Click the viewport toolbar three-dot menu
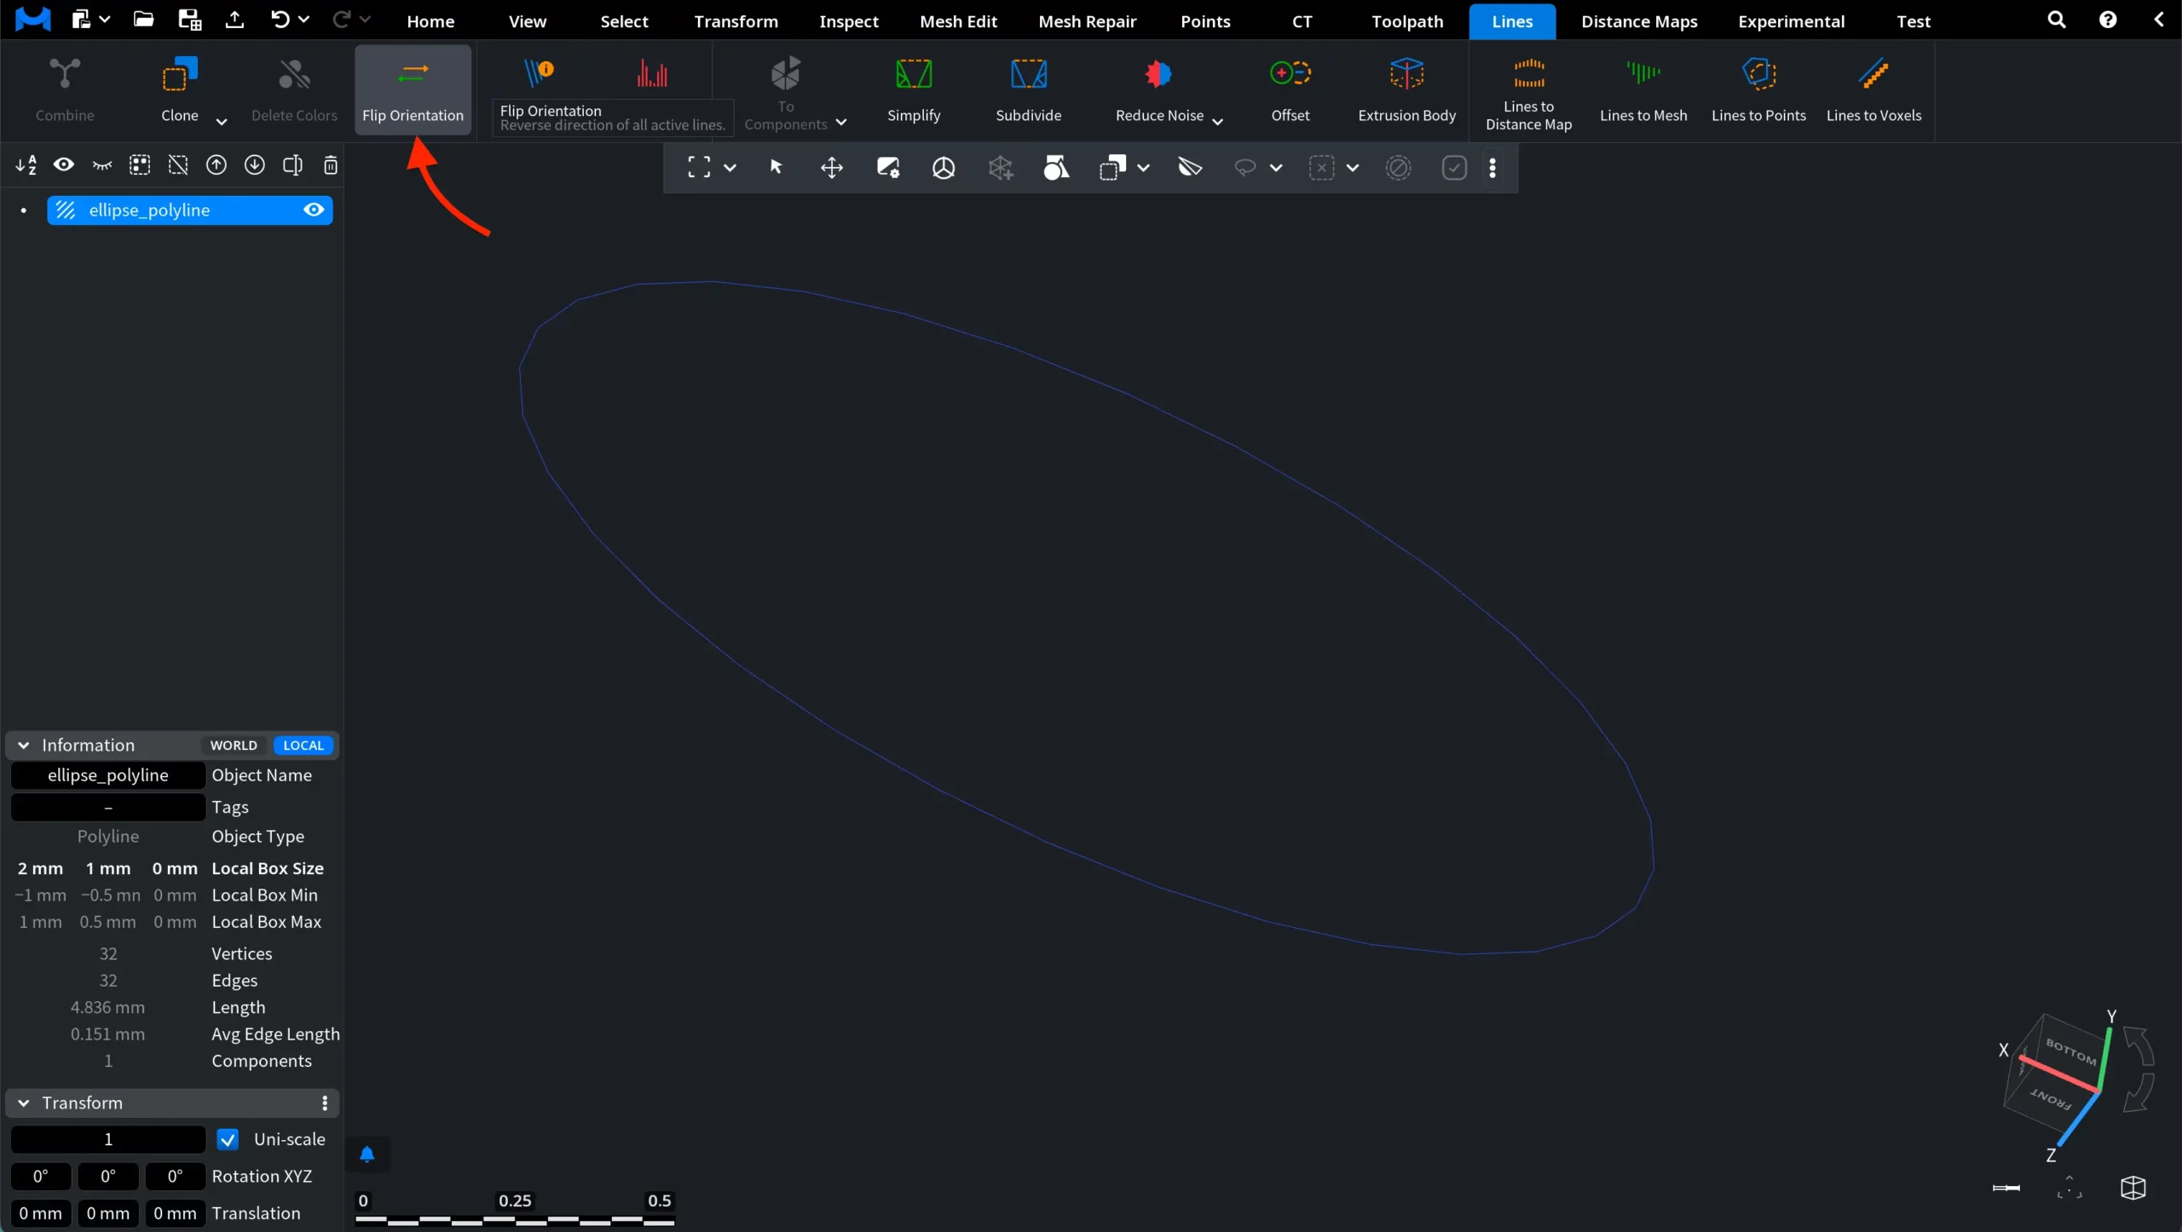The height and width of the screenshot is (1232, 2182). pyautogui.click(x=1492, y=168)
